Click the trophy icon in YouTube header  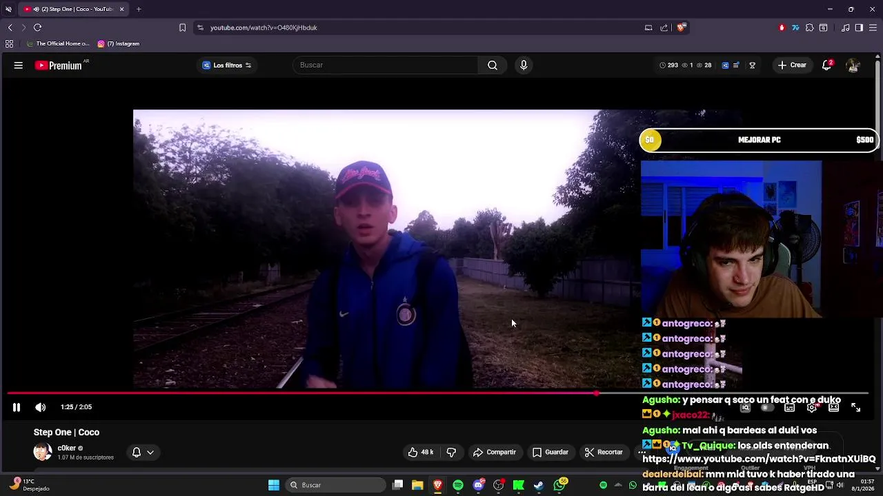click(x=753, y=65)
